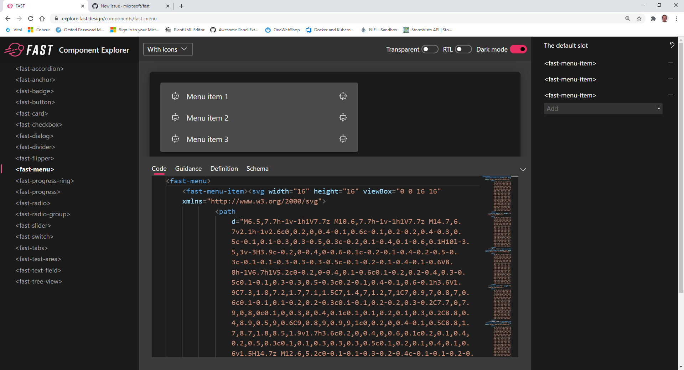Select fast-accordion in the sidebar
The image size is (684, 370).
[x=39, y=68]
